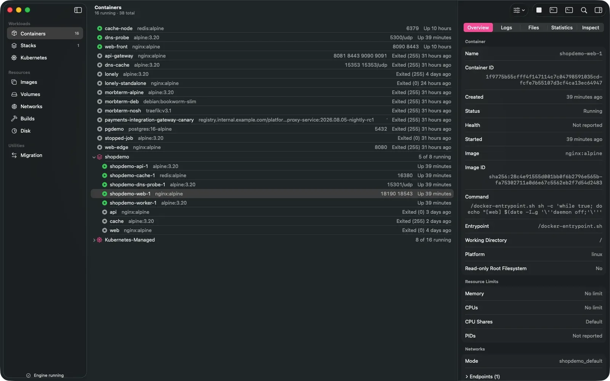This screenshot has height=381, width=610.
Task: Click the terminal icon beside the search magnifier
Action: click(569, 10)
